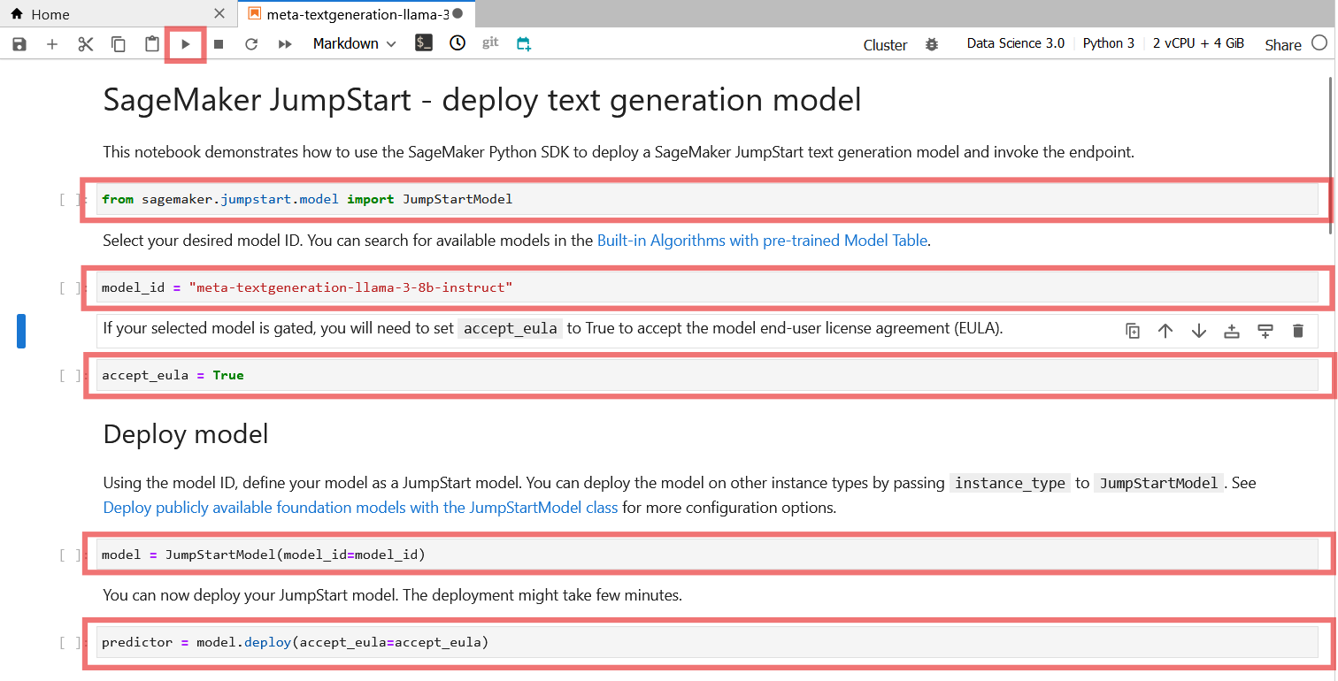Restart the kernel using circular arrow icon
This screenshot has width=1338, height=681.
click(251, 43)
